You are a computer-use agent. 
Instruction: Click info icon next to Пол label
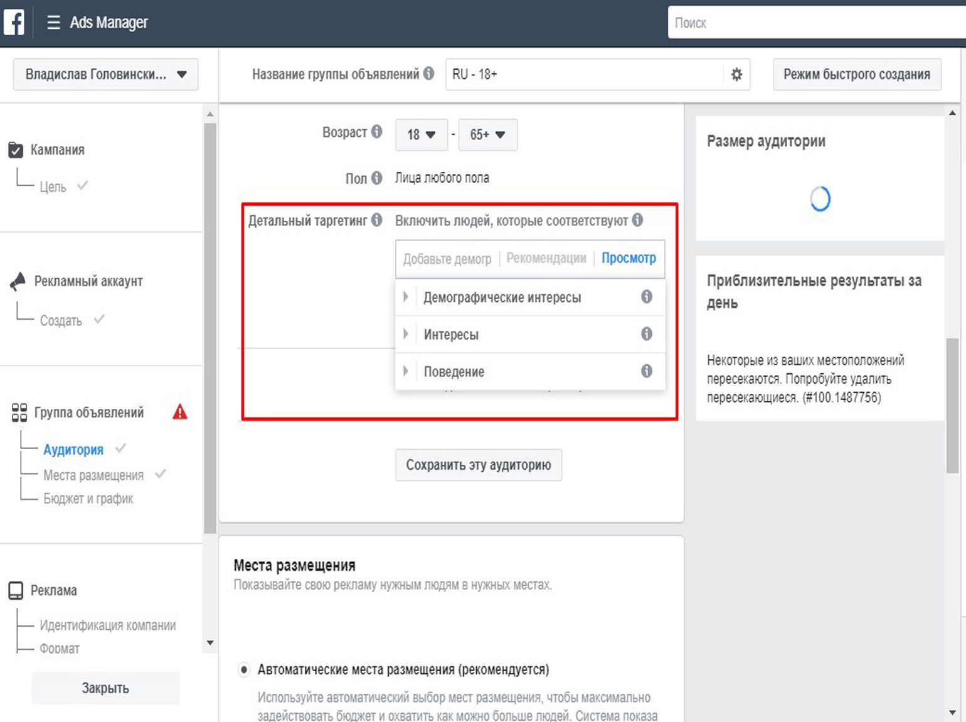click(x=376, y=178)
